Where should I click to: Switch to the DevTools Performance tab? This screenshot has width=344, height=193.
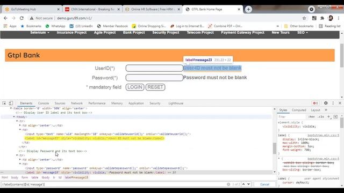[97, 103]
